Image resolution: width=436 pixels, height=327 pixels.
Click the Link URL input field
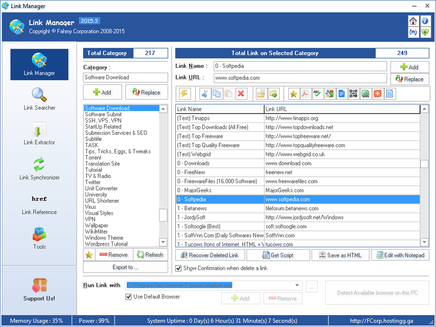tap(300, 78)
